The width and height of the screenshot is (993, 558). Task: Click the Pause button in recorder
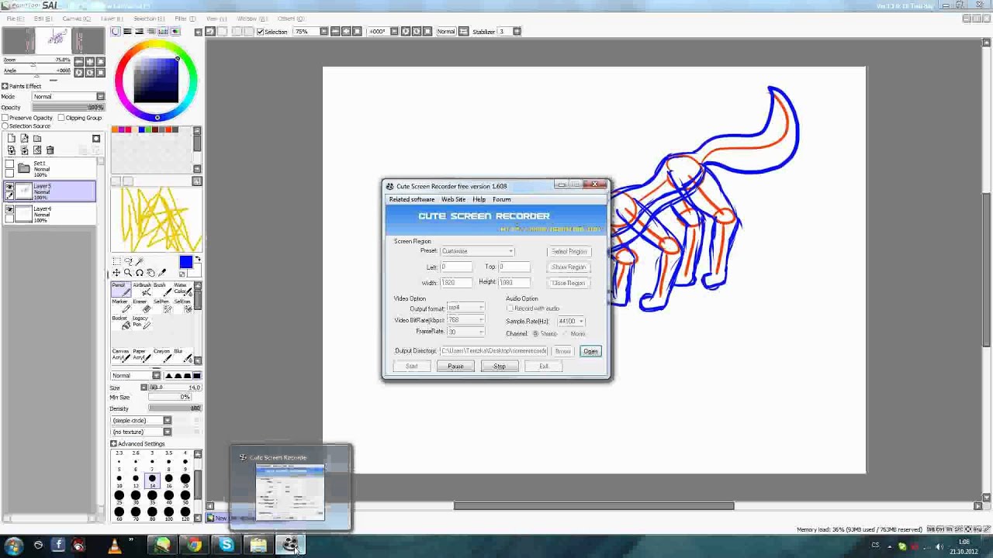coord(455,367)
